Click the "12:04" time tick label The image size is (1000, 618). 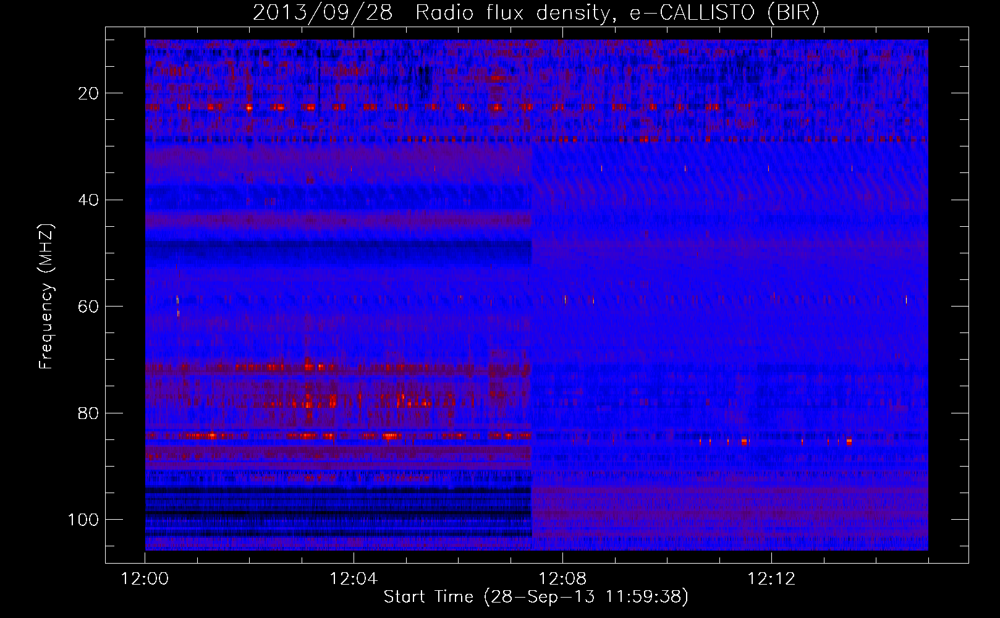point(354,579)
